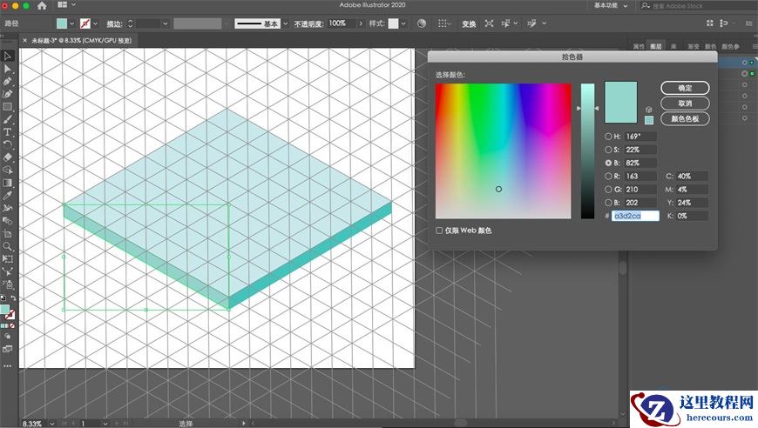Select the Shape Builder tool
758x428 pixels.
tap(7, 170)
